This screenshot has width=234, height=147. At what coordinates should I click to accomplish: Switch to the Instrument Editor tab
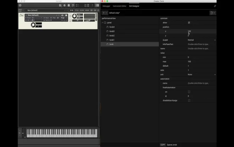[x=119, y=6]
